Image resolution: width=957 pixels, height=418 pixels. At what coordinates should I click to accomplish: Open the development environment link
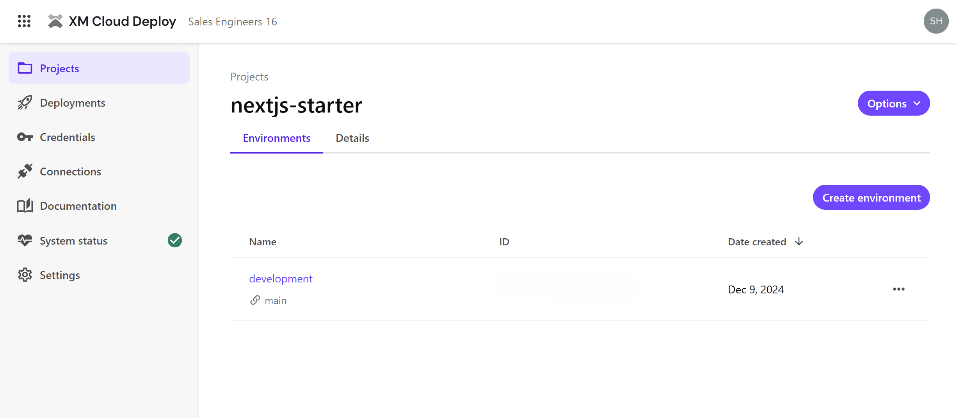[281, 279]
